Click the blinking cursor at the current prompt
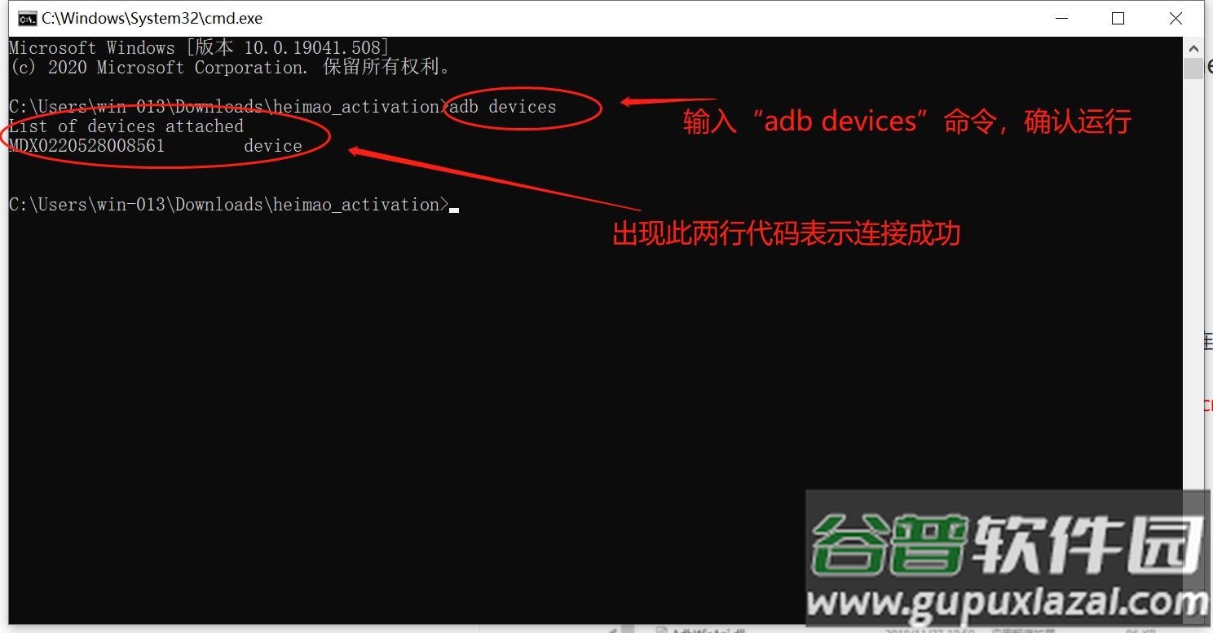The width and height of the screenshot is (1213, 633). coord(454,210)
